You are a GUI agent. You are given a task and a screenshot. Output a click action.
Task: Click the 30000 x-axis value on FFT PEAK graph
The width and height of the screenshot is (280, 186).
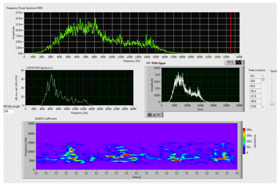[x=239, y=105]
